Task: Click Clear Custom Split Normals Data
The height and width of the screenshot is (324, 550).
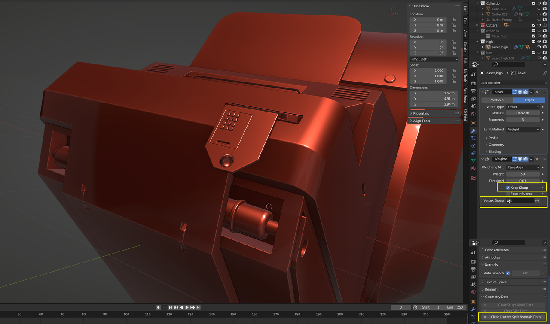Action: [515, 317]
